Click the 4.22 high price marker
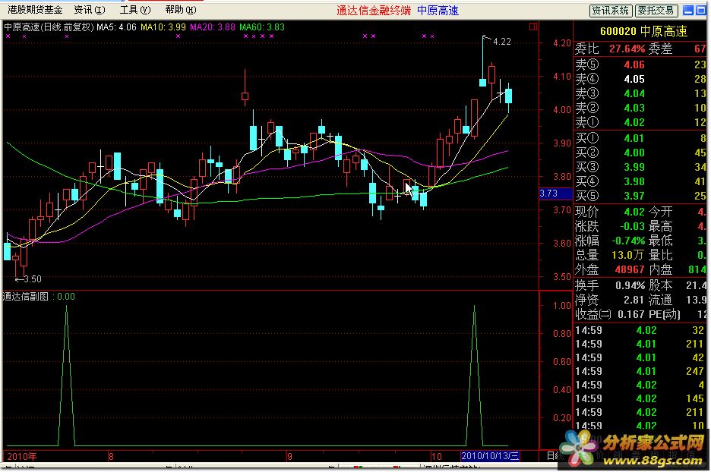This screenshot has height=472, width=711. point(501,42)
